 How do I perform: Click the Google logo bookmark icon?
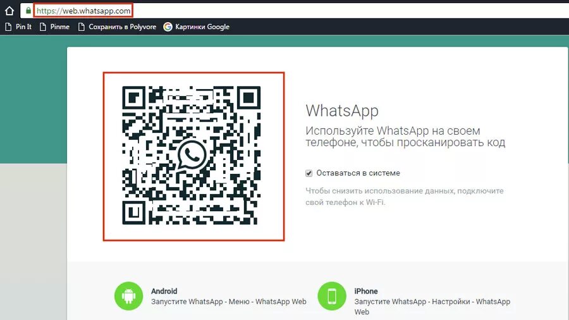coord(168,27)
